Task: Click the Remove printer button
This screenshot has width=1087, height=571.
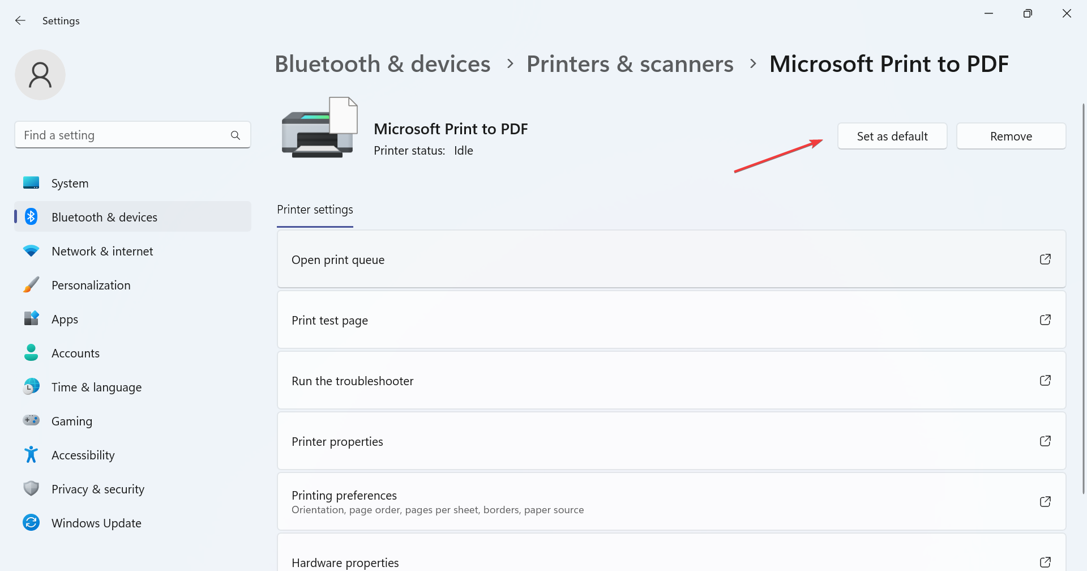Action: (x=1011, y=136)
